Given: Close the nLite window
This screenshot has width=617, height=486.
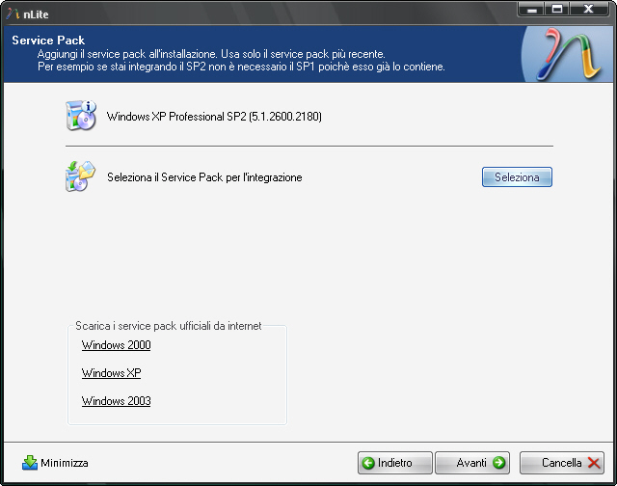Looking at the screenshot, I should point(589,9).
